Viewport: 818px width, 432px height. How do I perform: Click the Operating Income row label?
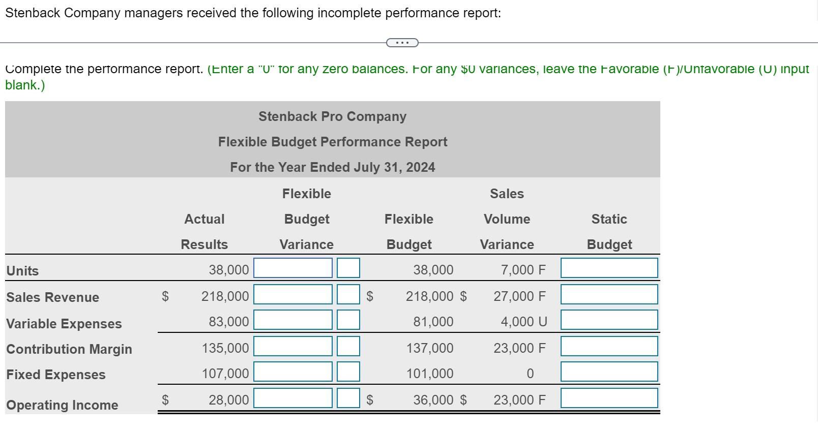click(x=62, y=405)
